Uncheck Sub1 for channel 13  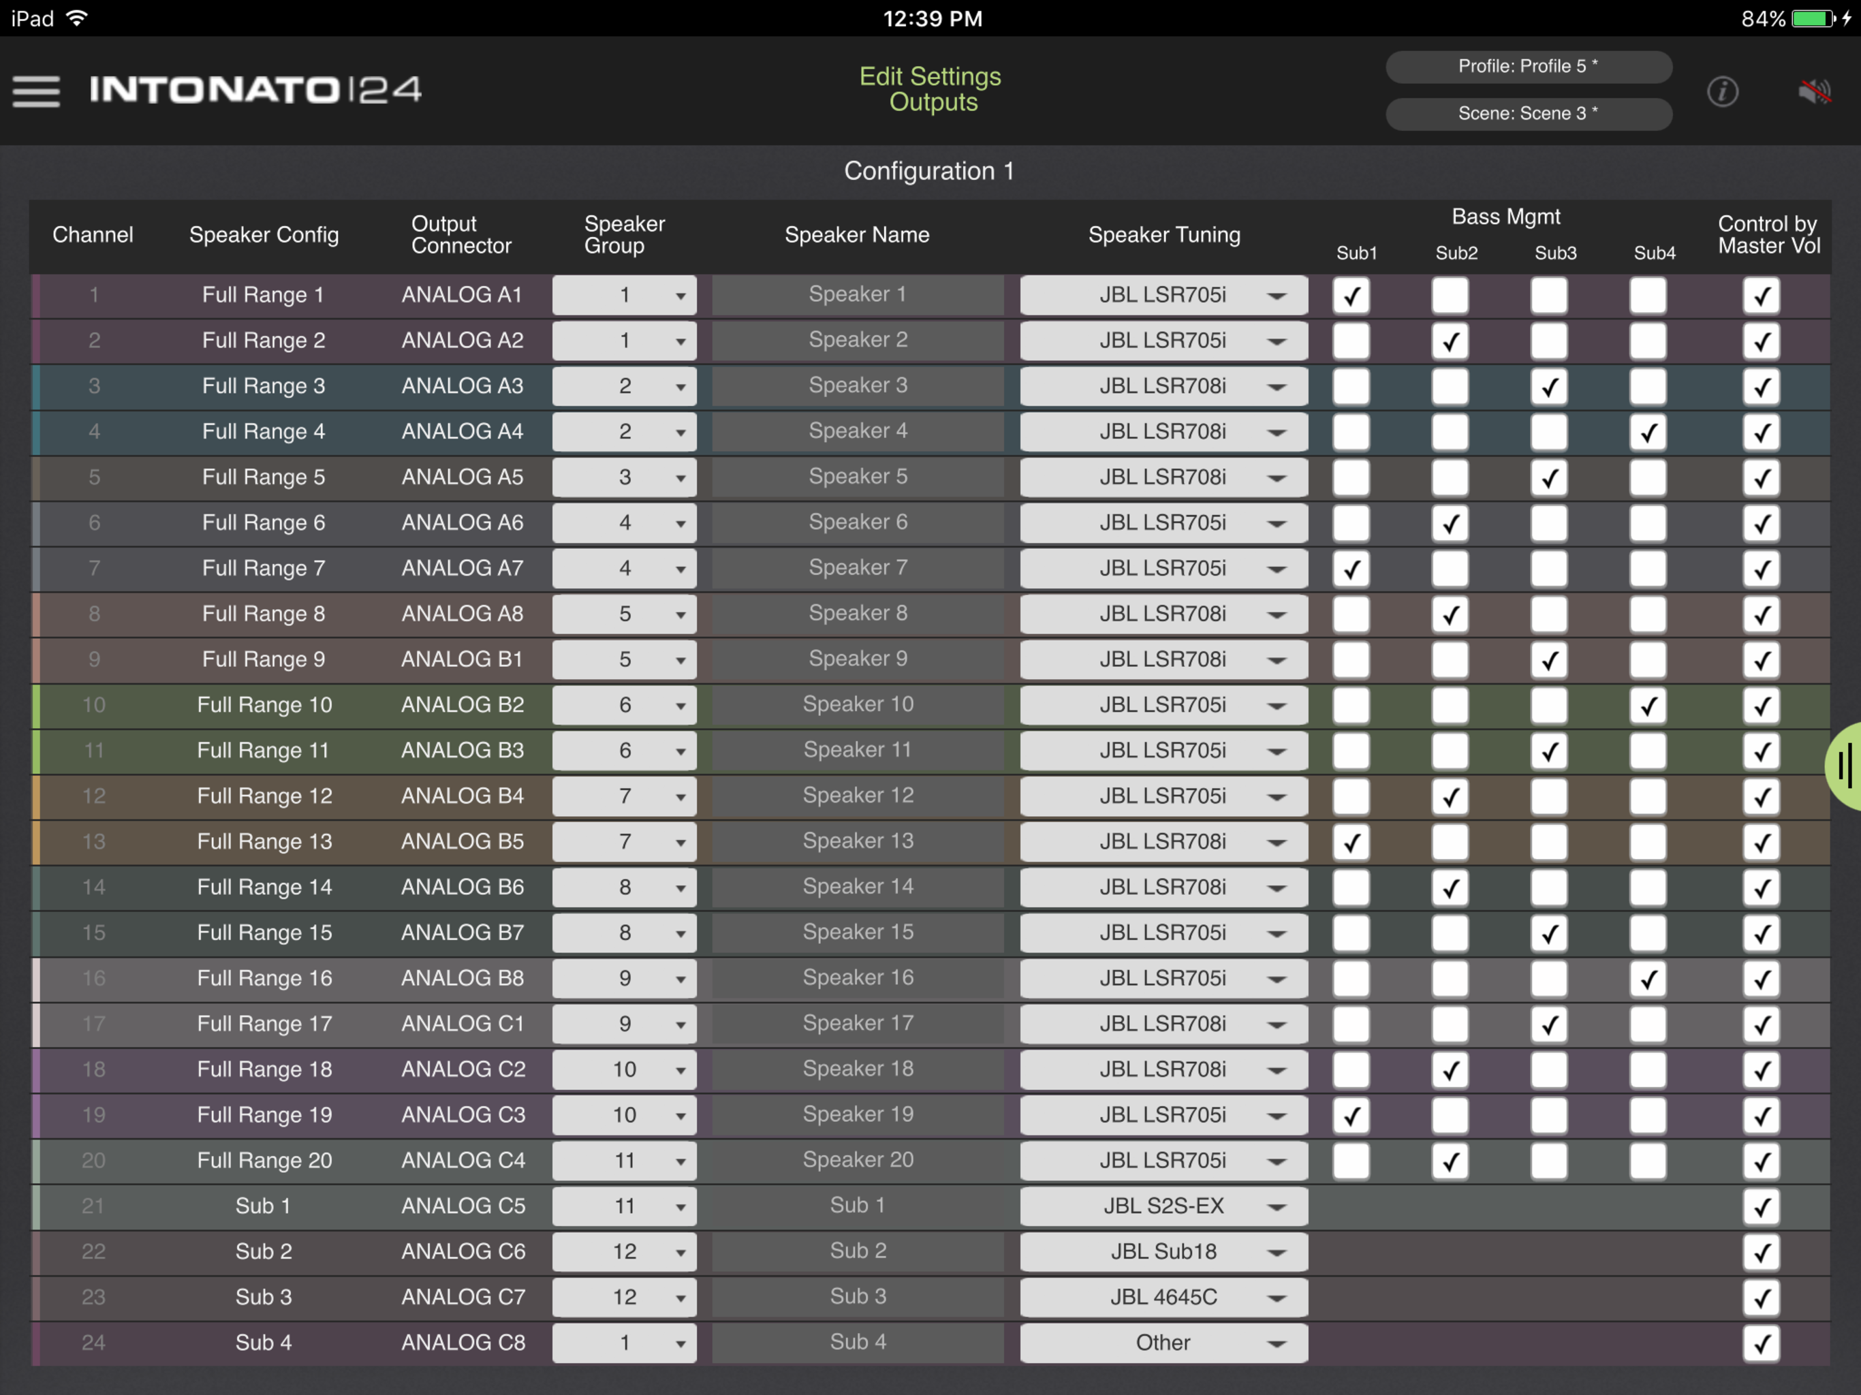pyautogui.click(x=1351, y=841)
